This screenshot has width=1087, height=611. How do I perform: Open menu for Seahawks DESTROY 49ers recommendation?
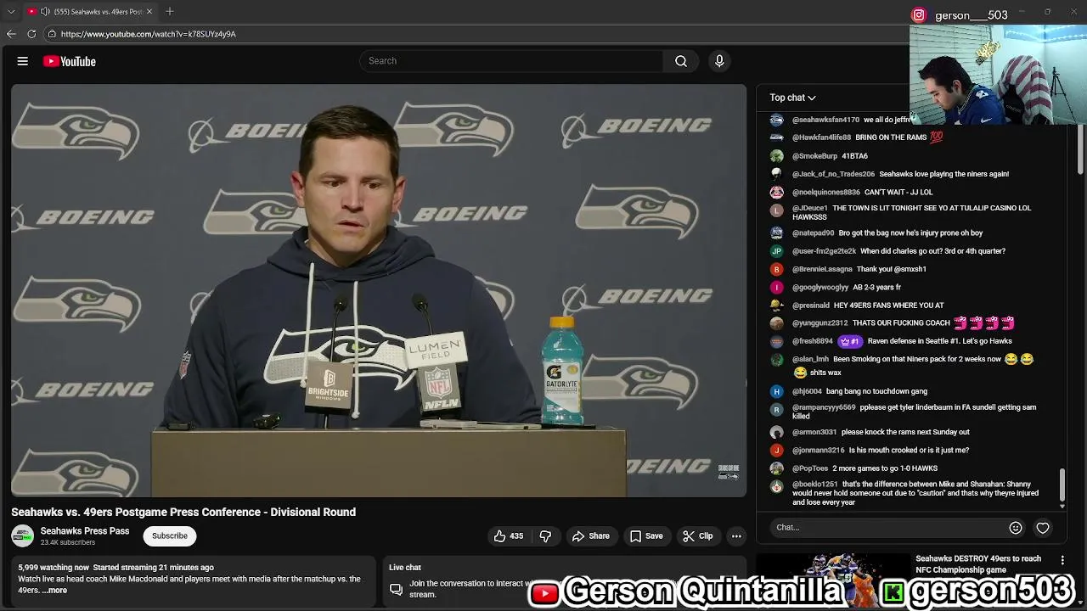coord(1062,560)
